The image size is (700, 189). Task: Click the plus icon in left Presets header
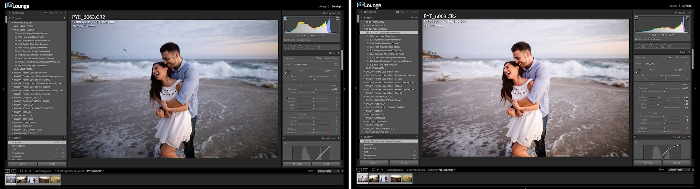point(64,18)
